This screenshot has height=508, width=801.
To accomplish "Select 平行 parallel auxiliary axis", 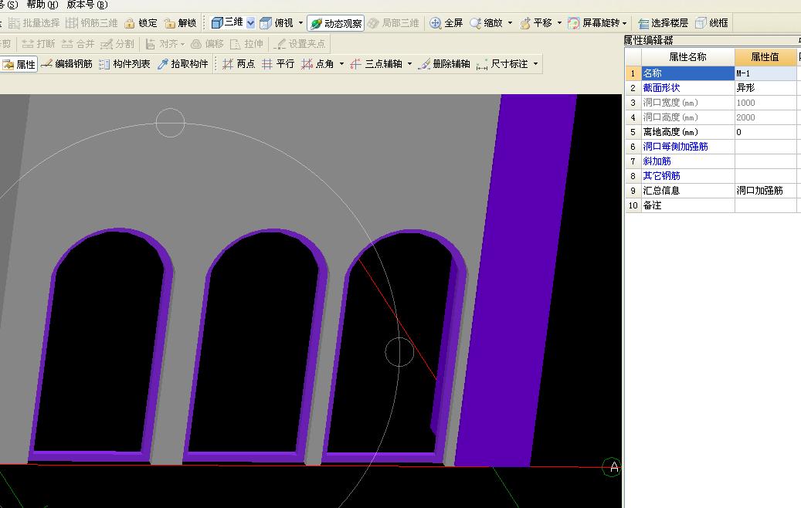I will (x=278, y=64).
